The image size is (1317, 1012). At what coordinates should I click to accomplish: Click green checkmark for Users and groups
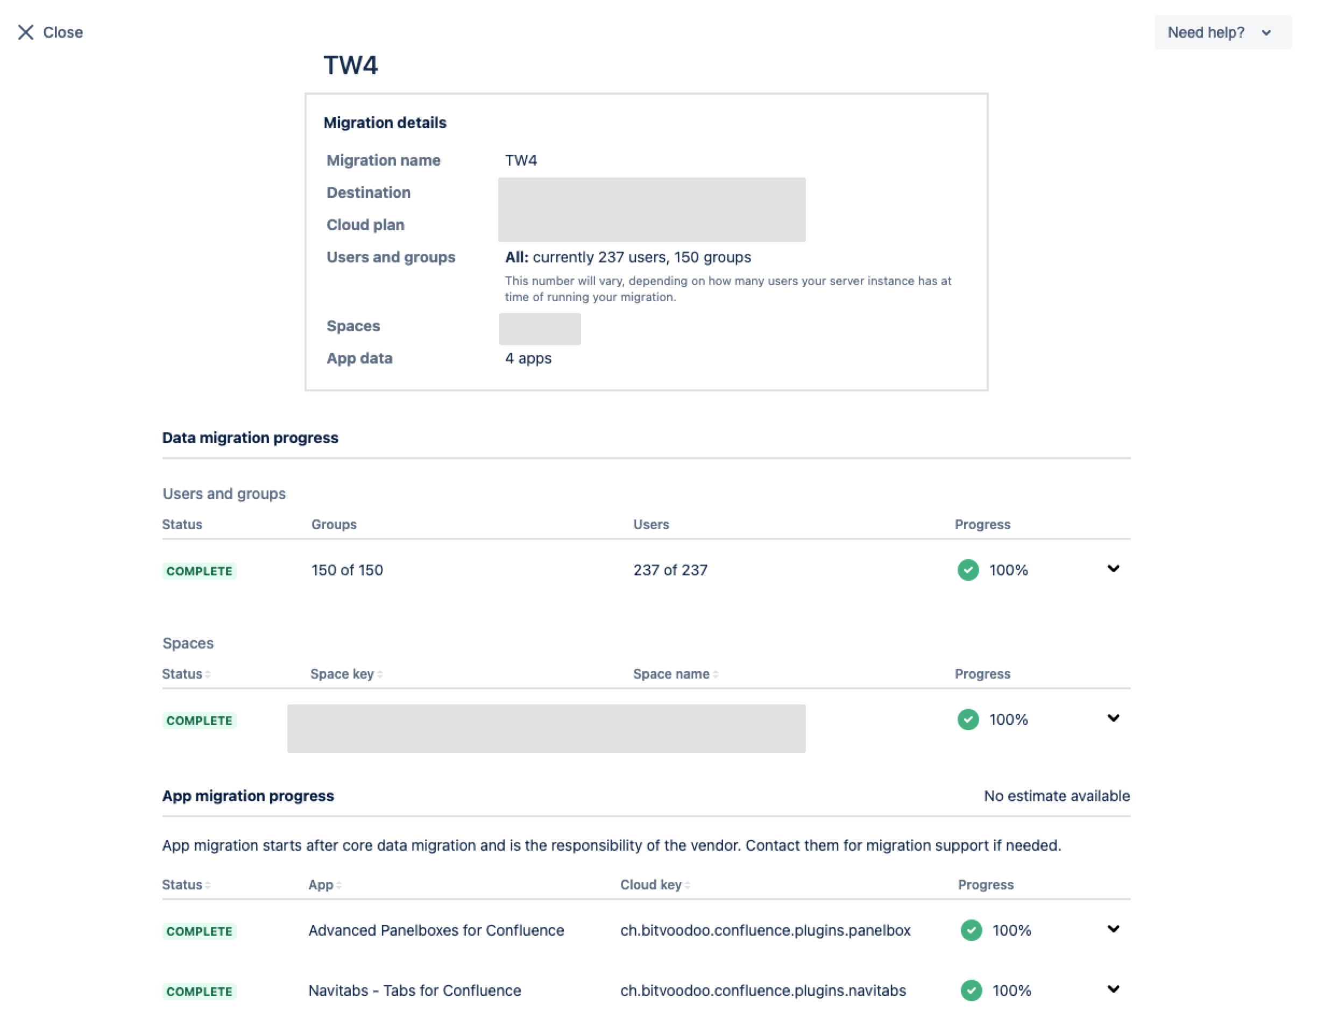967,570
